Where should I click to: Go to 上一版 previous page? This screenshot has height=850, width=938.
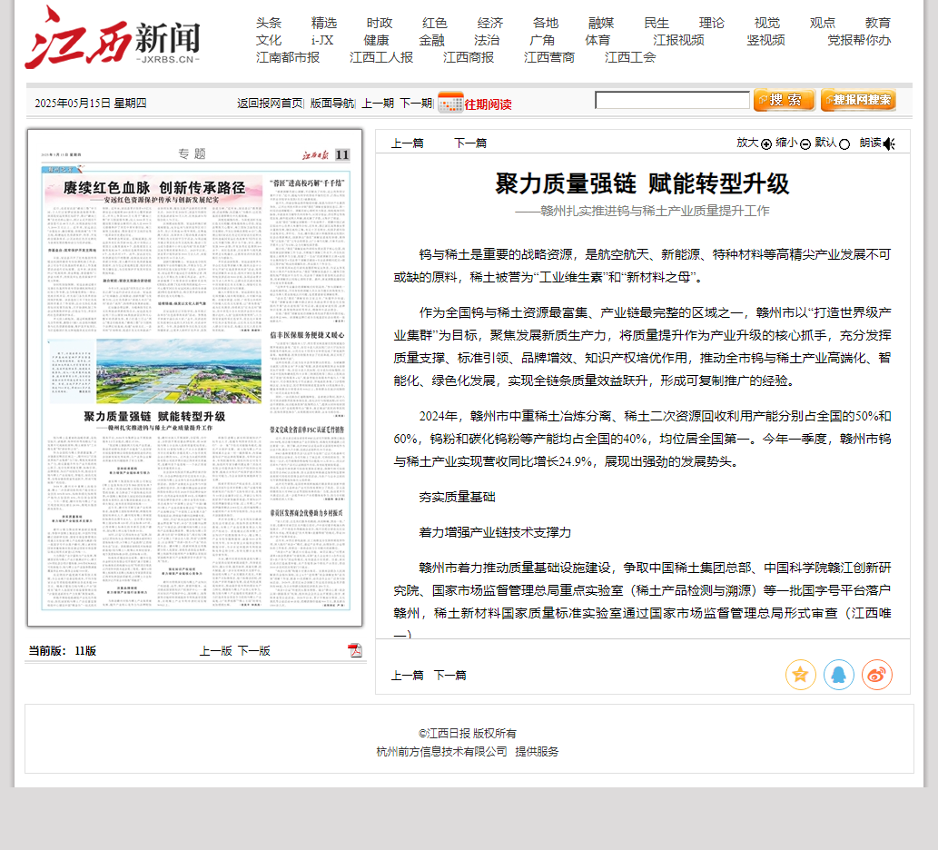point(216,651)
